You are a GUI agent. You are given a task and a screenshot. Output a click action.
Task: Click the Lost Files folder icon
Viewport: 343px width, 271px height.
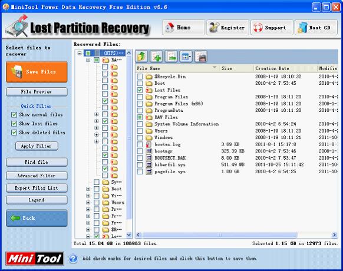pos(149,90)
